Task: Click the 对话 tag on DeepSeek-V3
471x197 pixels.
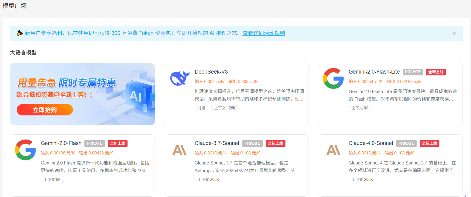Action: [201, 108]
